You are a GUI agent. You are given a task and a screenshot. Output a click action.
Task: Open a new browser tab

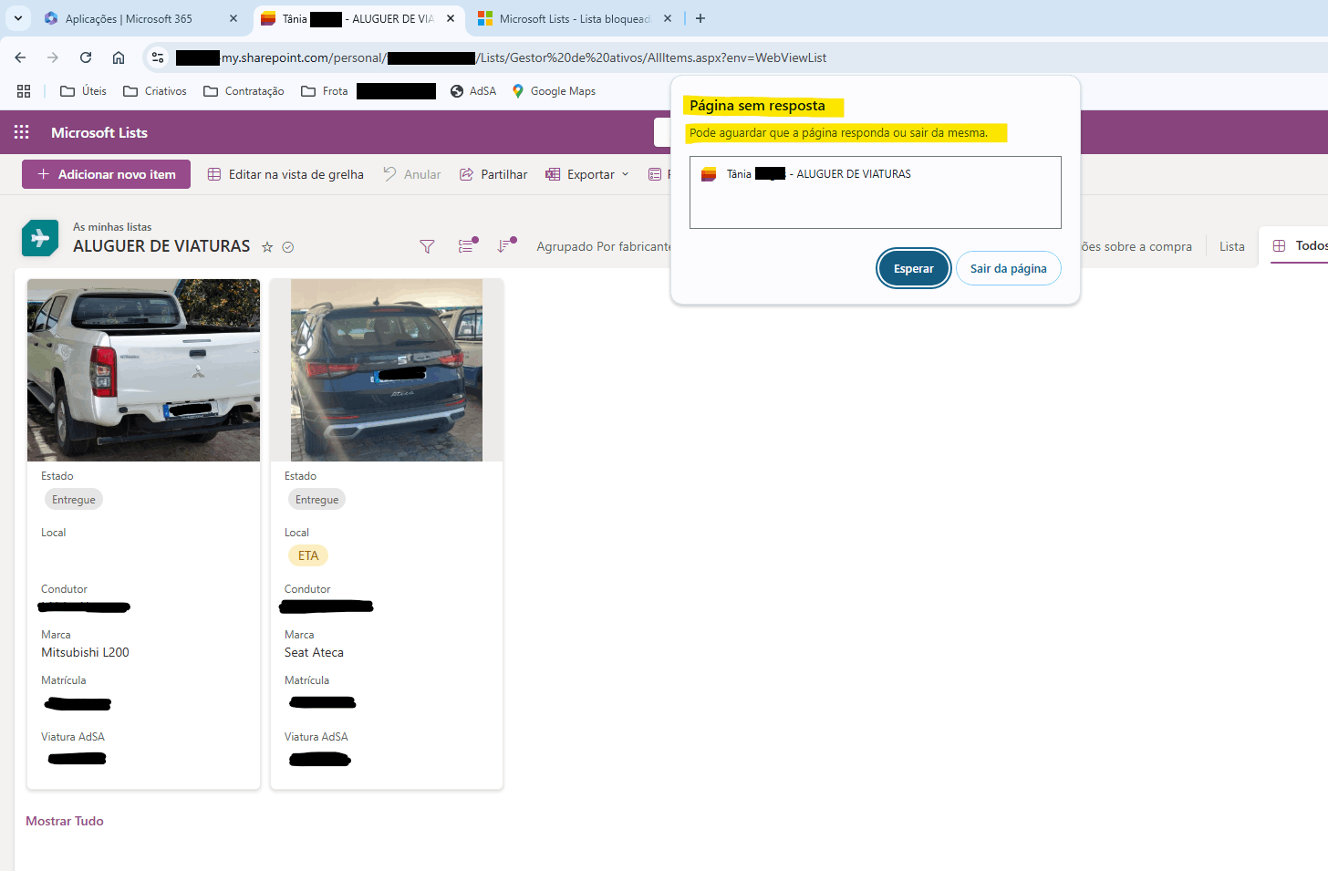click(x=700, y=18)
